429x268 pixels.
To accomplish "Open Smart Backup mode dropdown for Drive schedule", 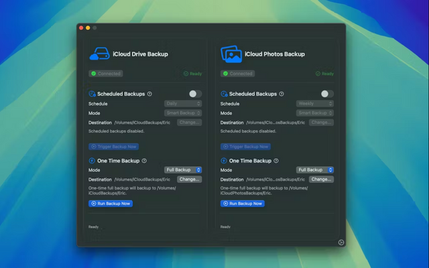I will point(183,113).
